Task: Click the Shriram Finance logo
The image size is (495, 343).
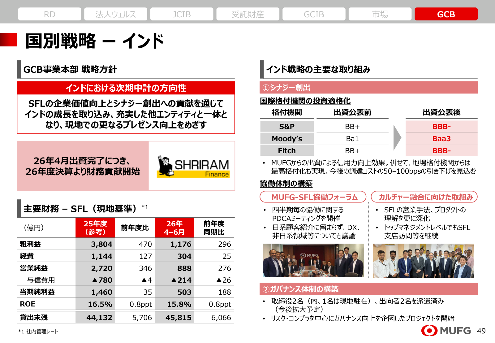Action: tap(193, 166)
